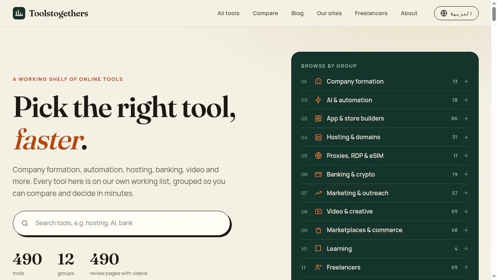Open the Company formation group

pyautogui.click(x=385, y=81)
